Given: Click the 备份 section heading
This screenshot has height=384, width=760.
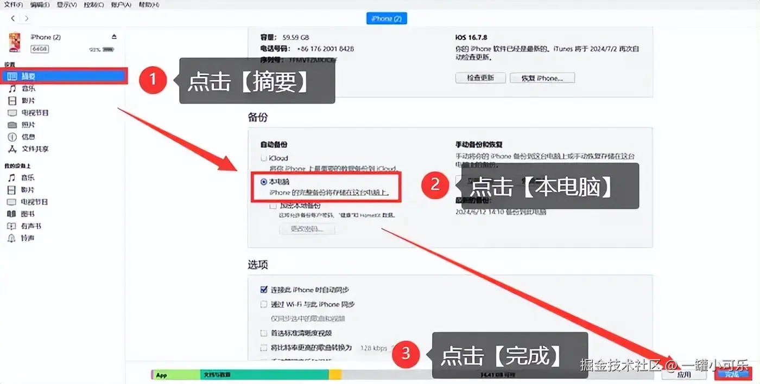Looking at the screenshot, I should click(258, 117).
